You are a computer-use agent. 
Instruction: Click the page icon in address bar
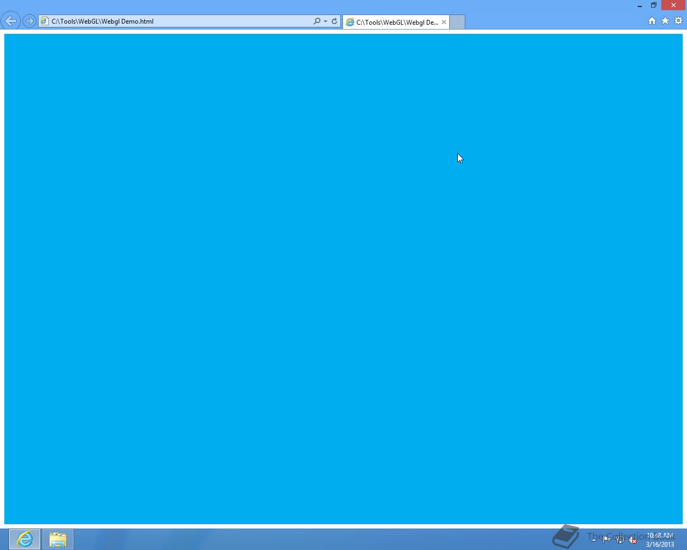click(45, 21)
